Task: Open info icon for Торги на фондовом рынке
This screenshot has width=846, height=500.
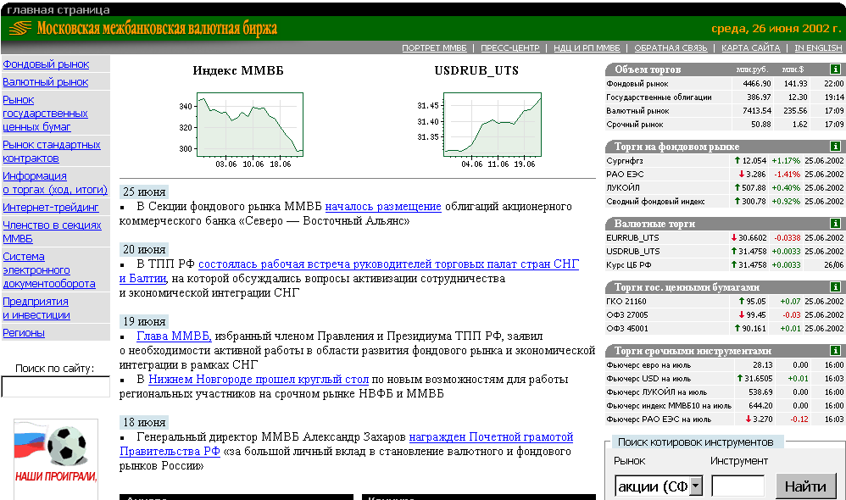Action: coord(835,147)
